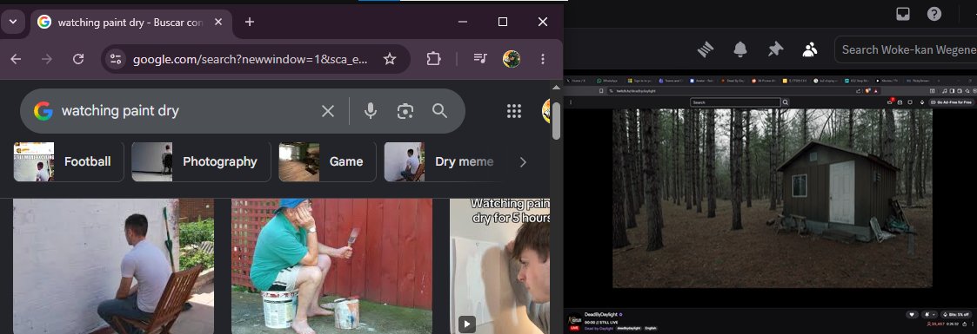977x334 pixels.
Task: Filter image results by Photography chip
Action: pos(201,161)
